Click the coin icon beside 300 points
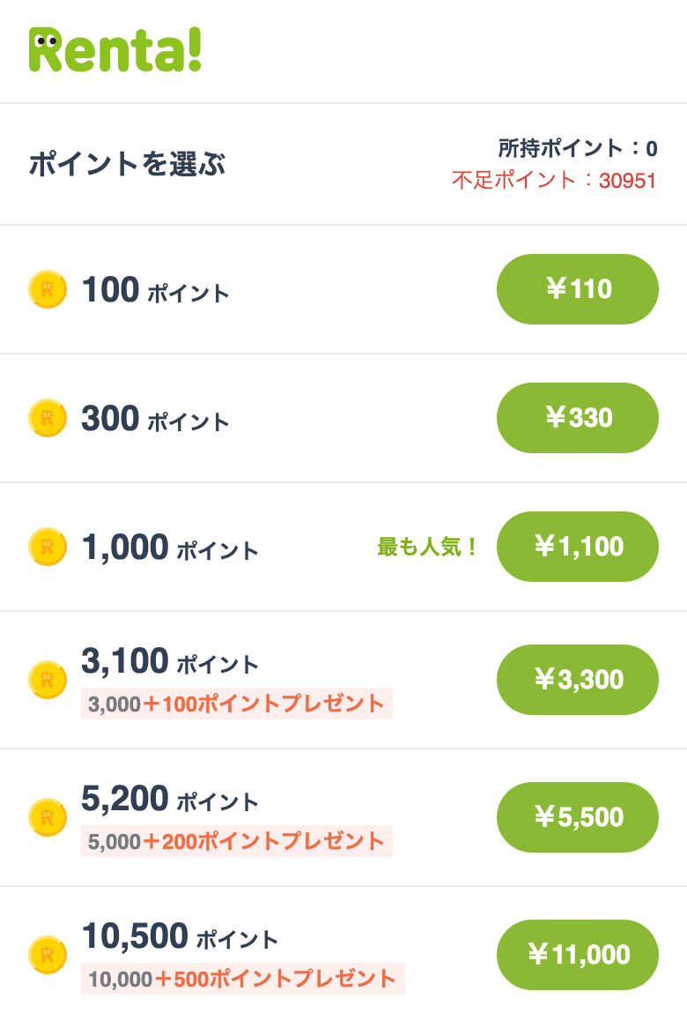687x1021 pixels. (48, 418)
